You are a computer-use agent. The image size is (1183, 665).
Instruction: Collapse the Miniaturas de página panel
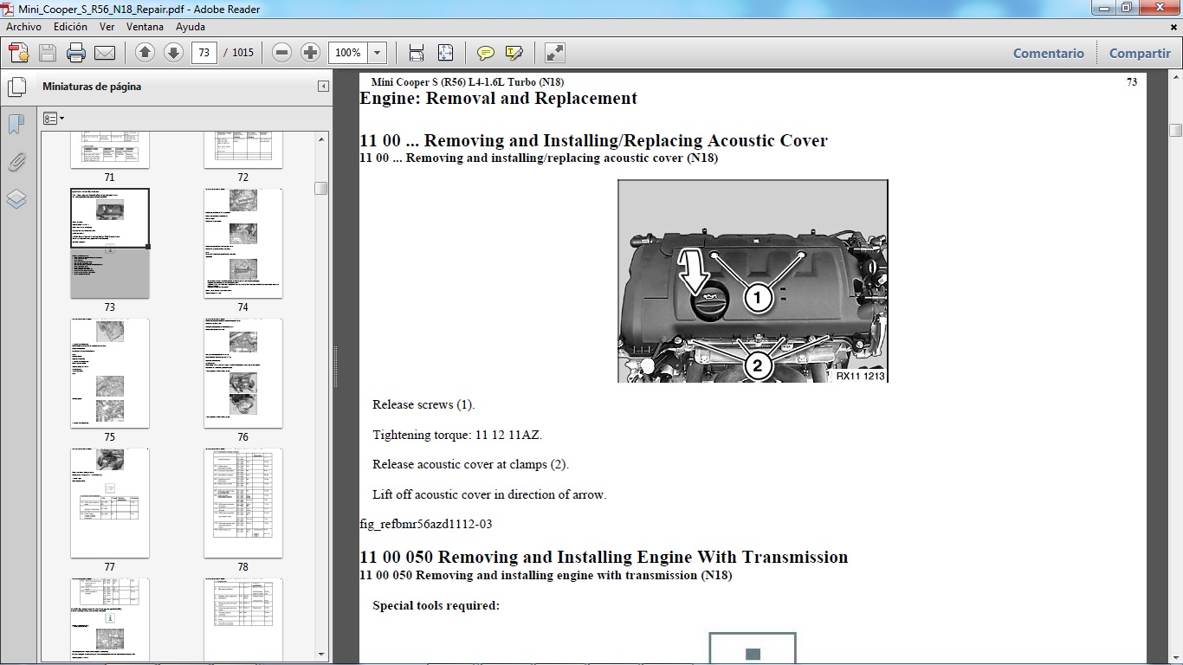point(323,87)
